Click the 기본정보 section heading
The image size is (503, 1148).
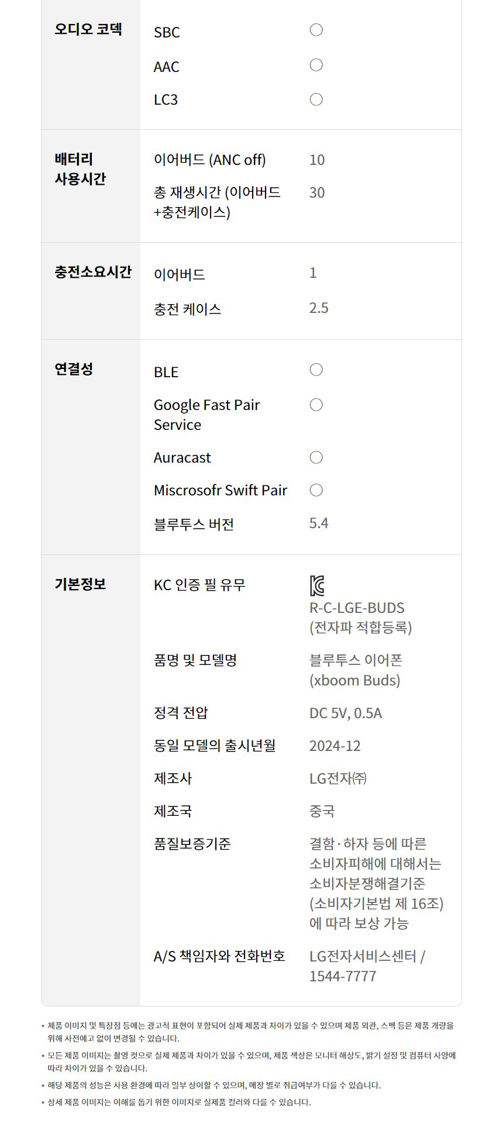click(x=80, y=584)
